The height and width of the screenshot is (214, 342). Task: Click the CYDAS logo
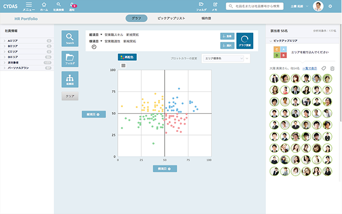(x=10, y=6)
